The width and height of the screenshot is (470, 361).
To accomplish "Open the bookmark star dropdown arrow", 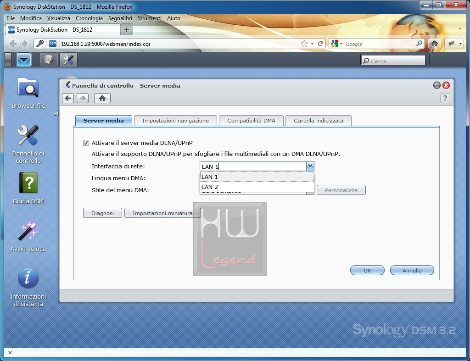I will tap(312, 44).
